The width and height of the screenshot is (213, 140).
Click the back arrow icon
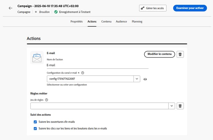(11, 8)
